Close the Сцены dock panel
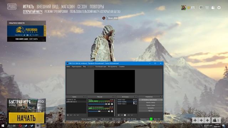 coord(85,97)
